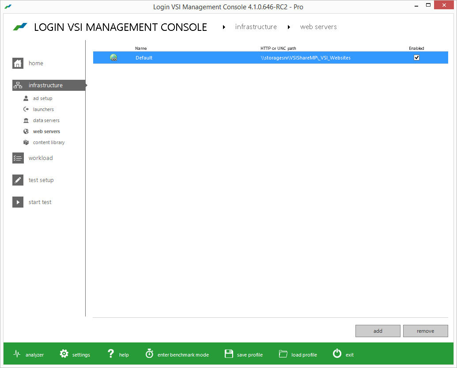Open the home section
457x368 pixels.
click(x=36, y=63)
